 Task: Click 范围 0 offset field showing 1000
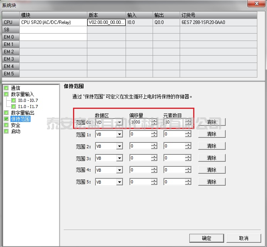[x=140, y=122]
